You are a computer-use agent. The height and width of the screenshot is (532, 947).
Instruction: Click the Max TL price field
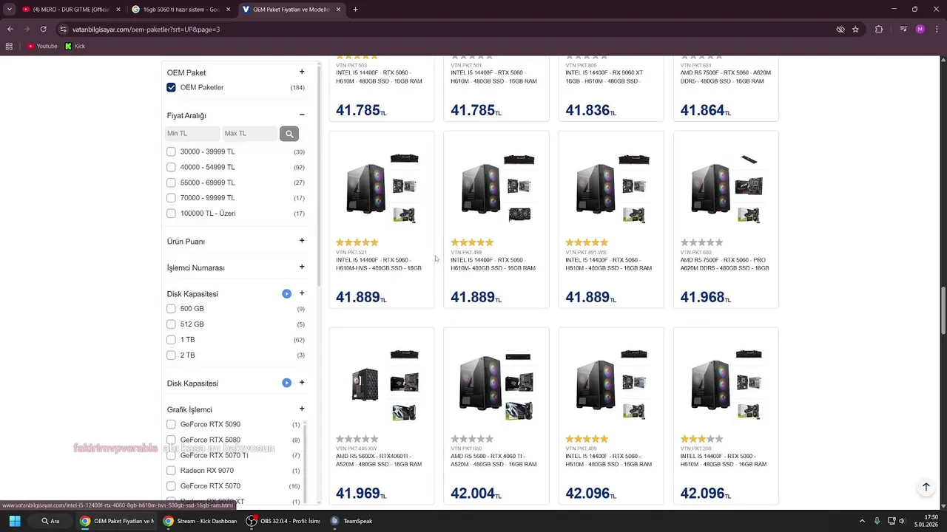point(249,134)
